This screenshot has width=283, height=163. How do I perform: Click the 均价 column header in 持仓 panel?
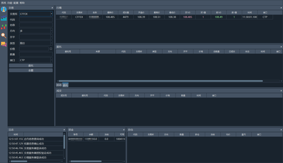(228, 134)
